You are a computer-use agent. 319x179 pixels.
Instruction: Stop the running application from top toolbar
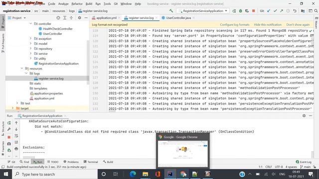(254, 11)
